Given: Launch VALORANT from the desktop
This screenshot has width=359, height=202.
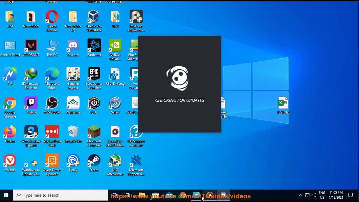Looking at the screenshot, I should (31, 48).
